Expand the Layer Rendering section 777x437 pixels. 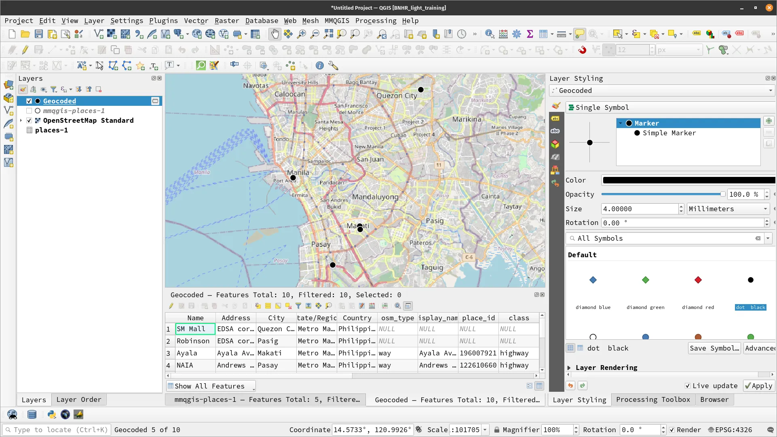pyautogui.click(x=569, y=368)
